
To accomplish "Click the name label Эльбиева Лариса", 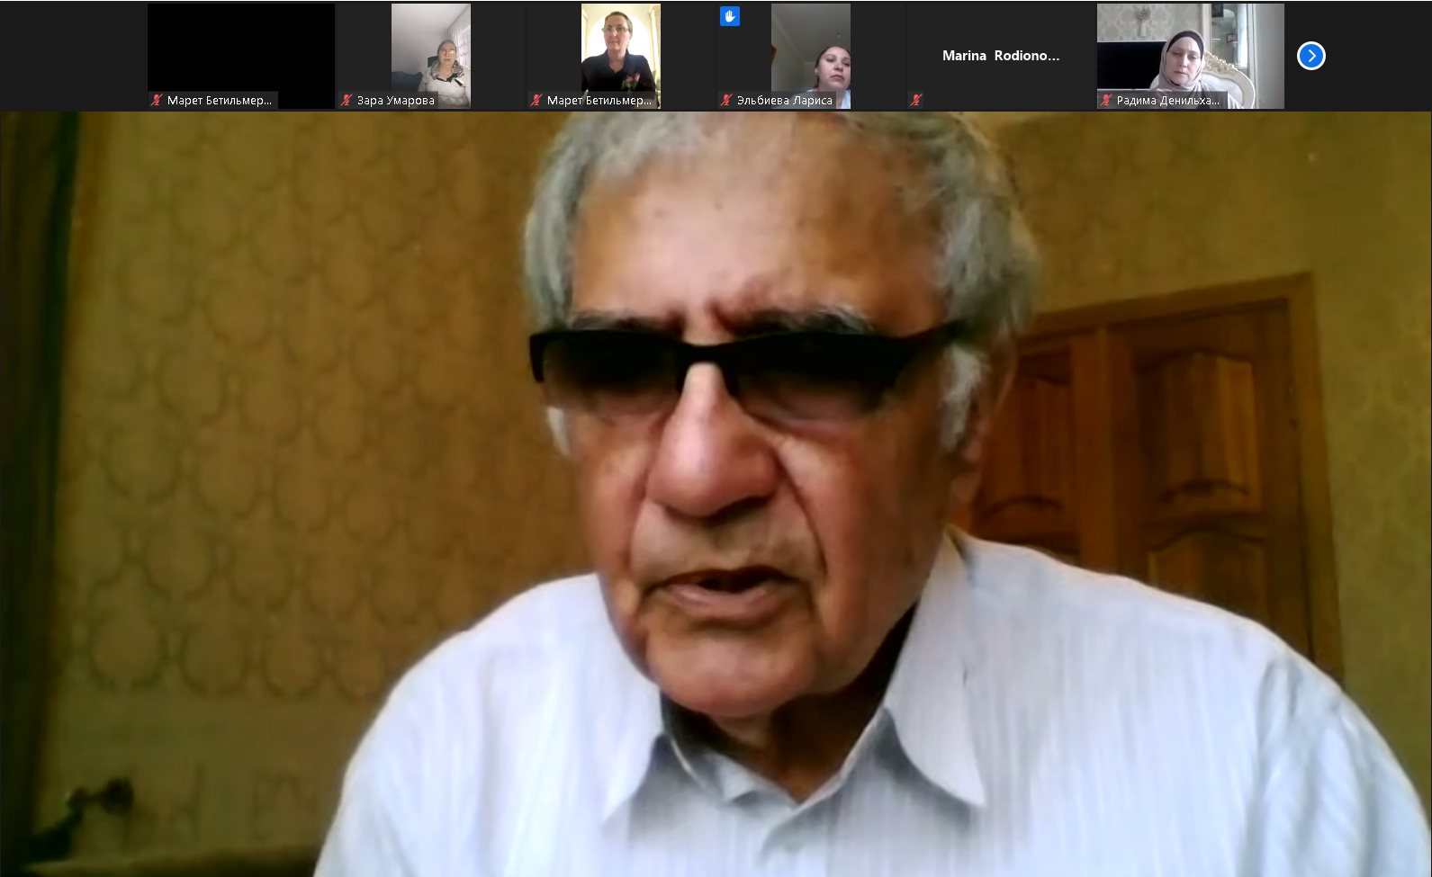I will click(x=784, y=100).
